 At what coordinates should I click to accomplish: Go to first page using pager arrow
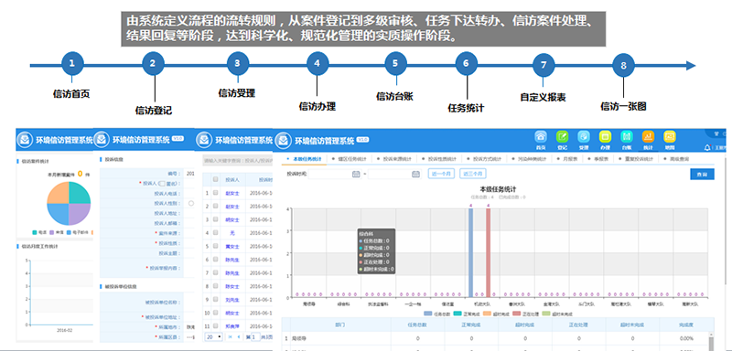[230, 336]
